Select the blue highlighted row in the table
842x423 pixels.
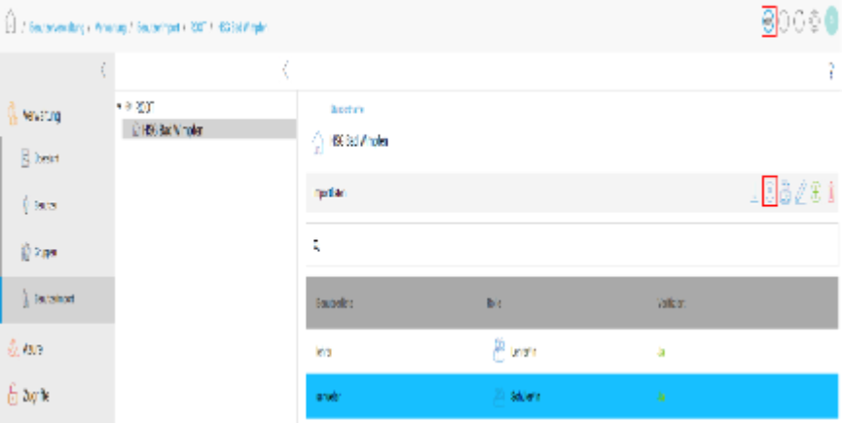pos(572,396)
